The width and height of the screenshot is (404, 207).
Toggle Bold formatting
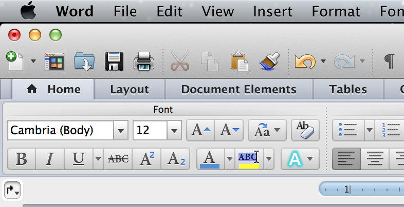coord(22,159)
